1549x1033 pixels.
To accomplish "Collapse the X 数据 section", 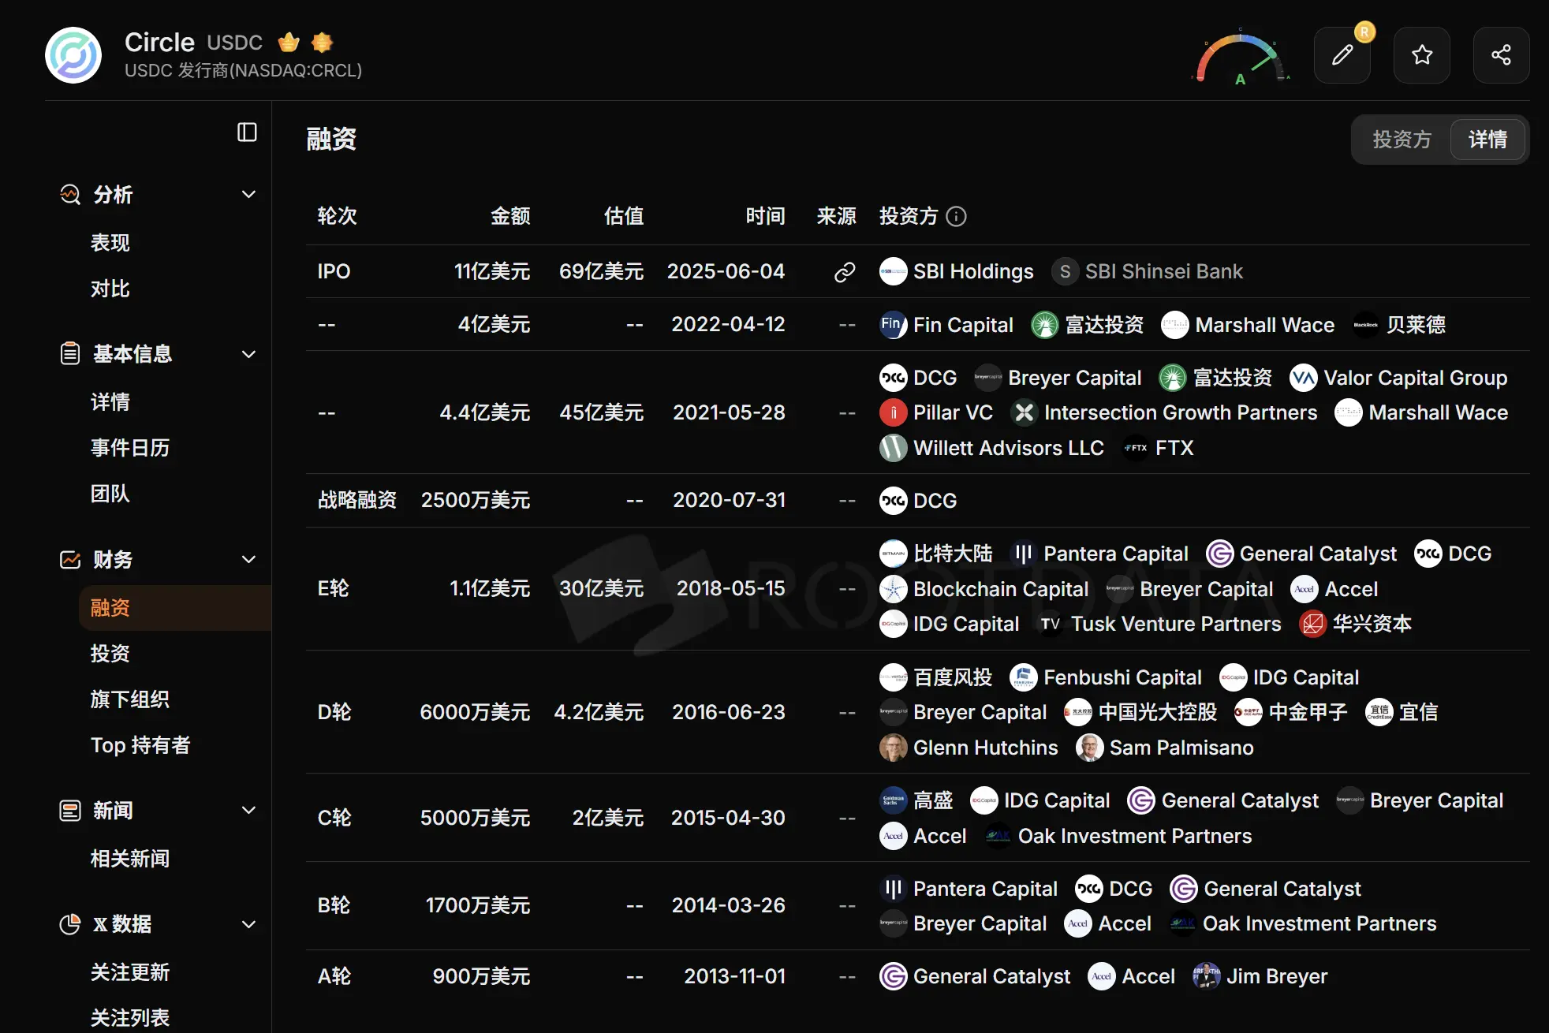I will [248, 924].
